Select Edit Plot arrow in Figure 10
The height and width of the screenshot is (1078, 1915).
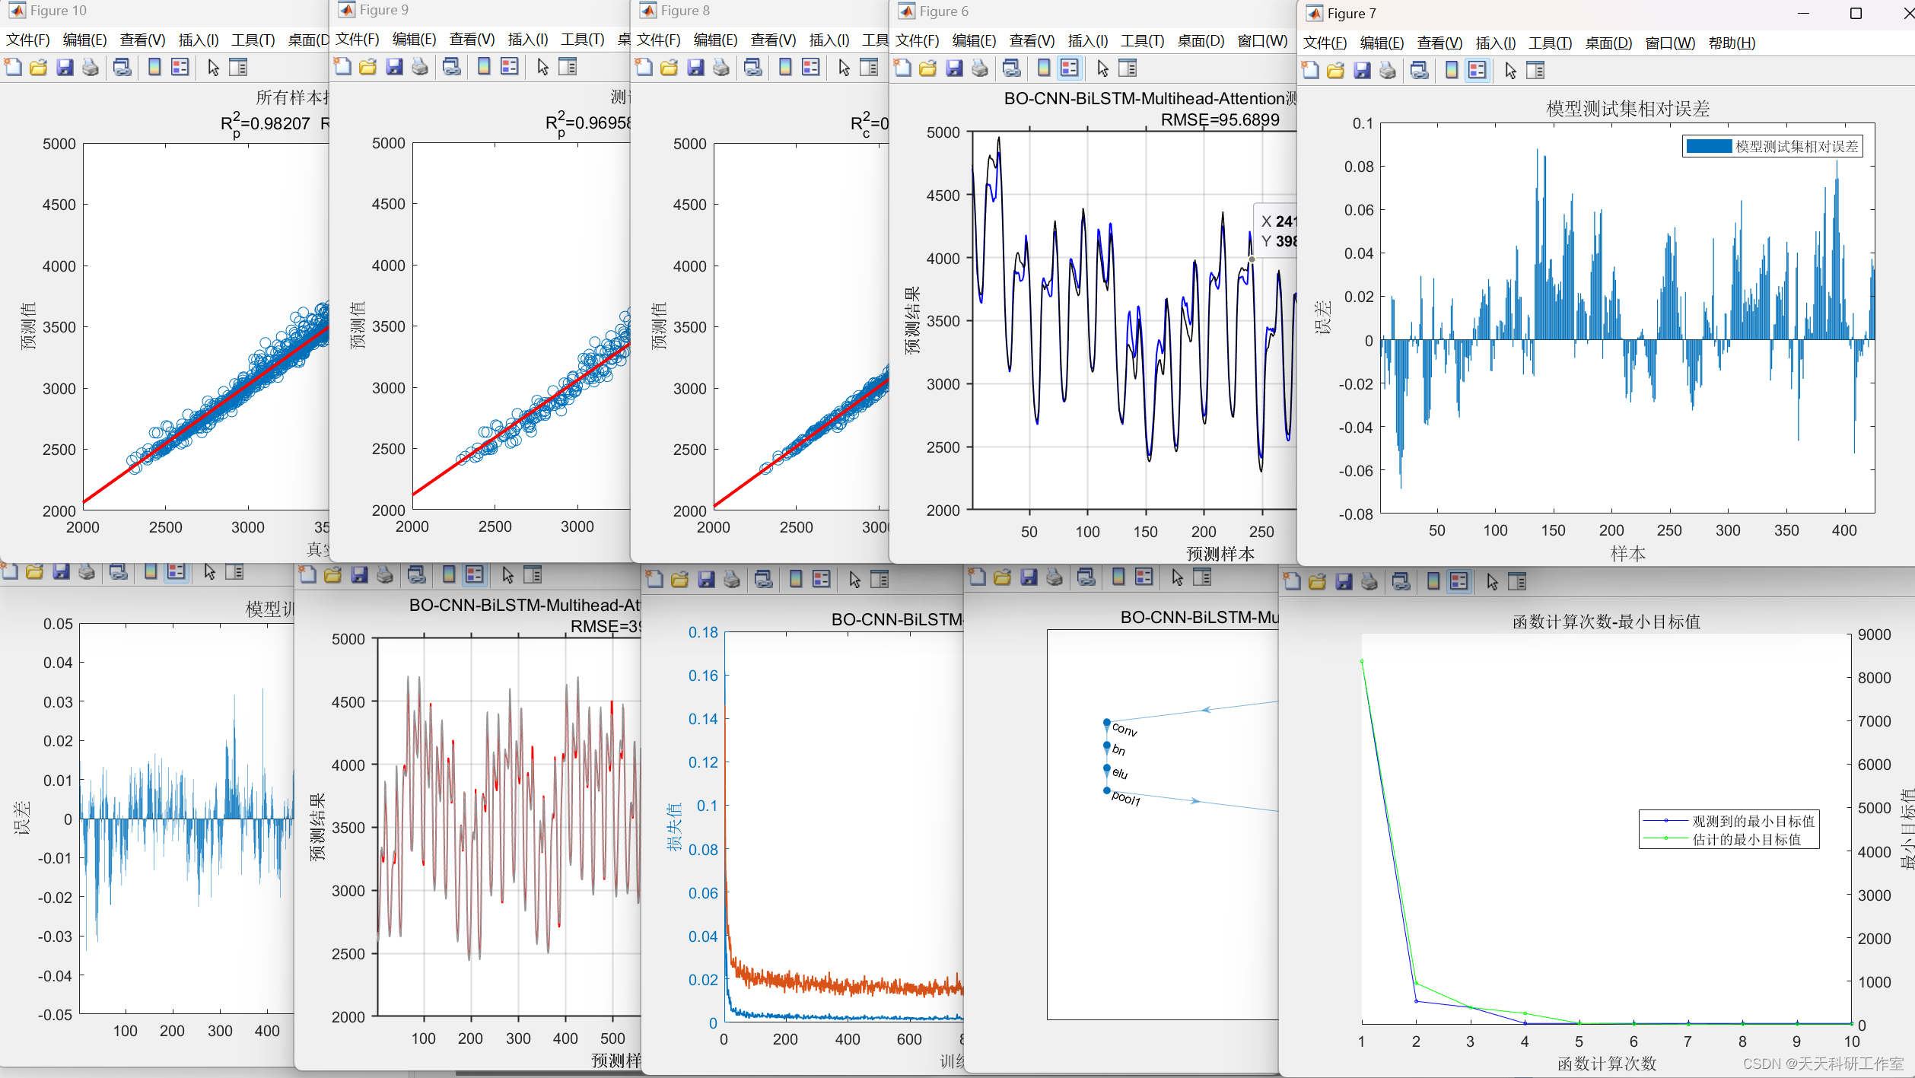(213, 67)
